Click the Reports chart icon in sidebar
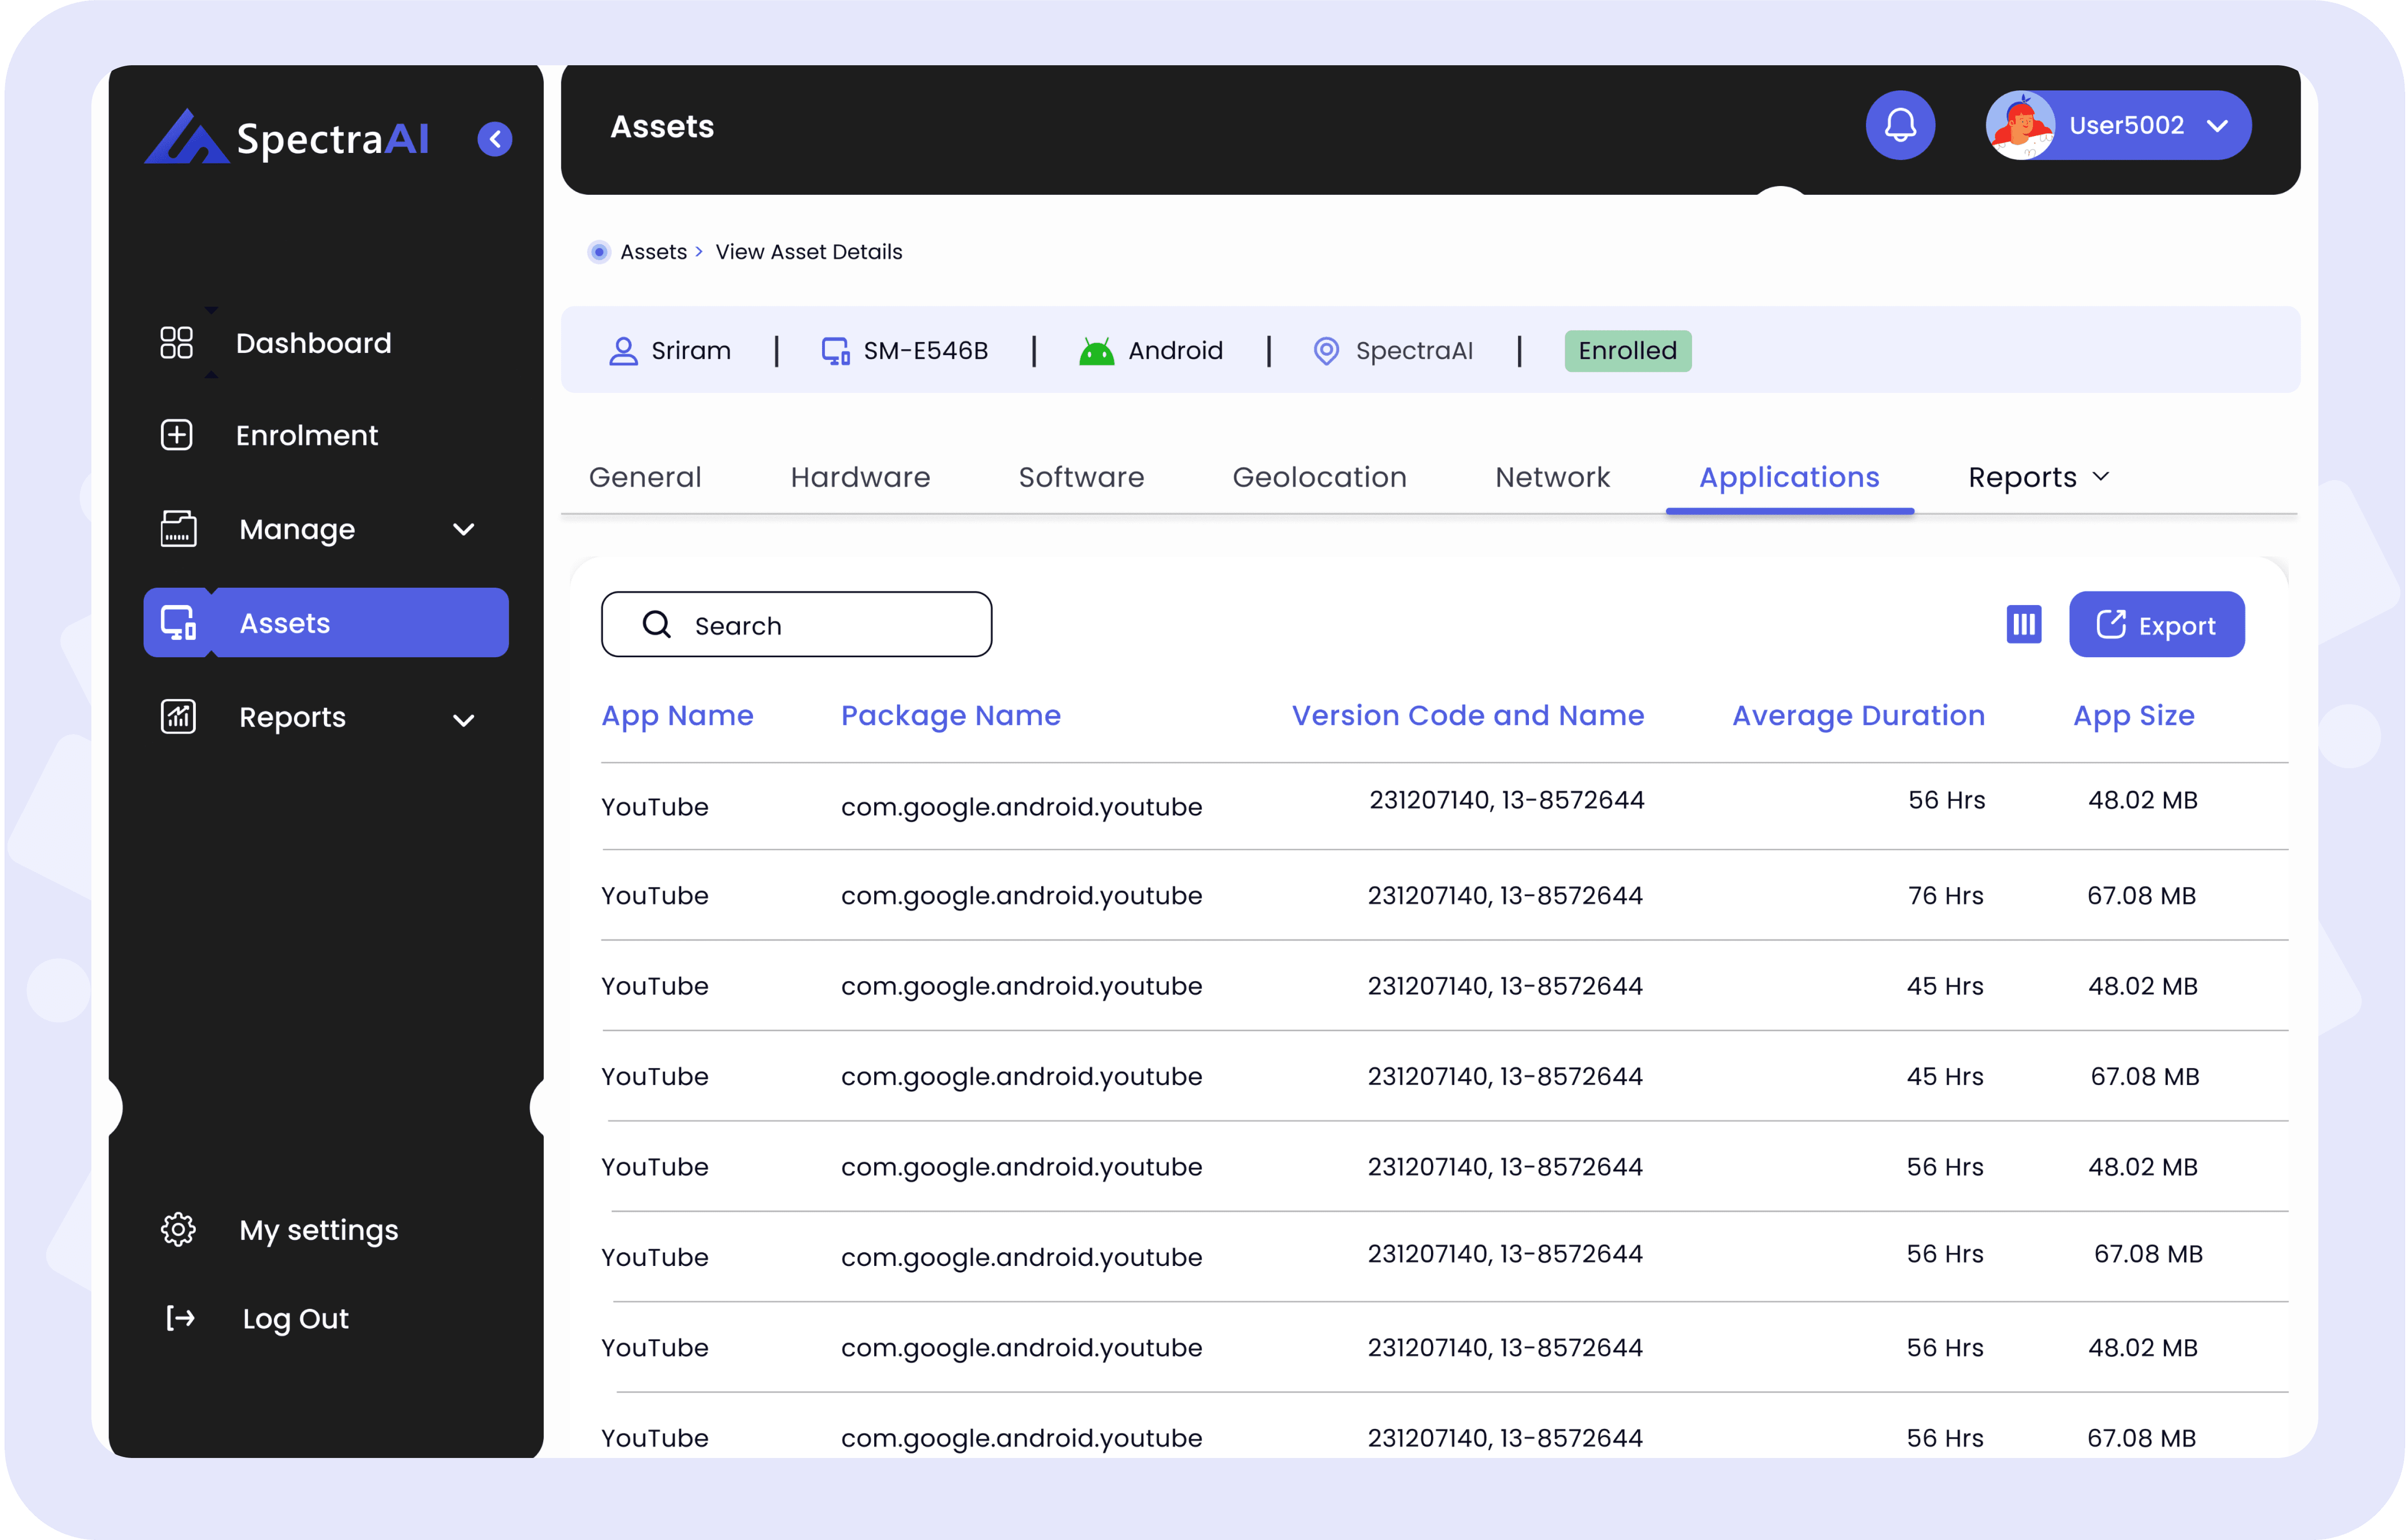 (178, 716)
